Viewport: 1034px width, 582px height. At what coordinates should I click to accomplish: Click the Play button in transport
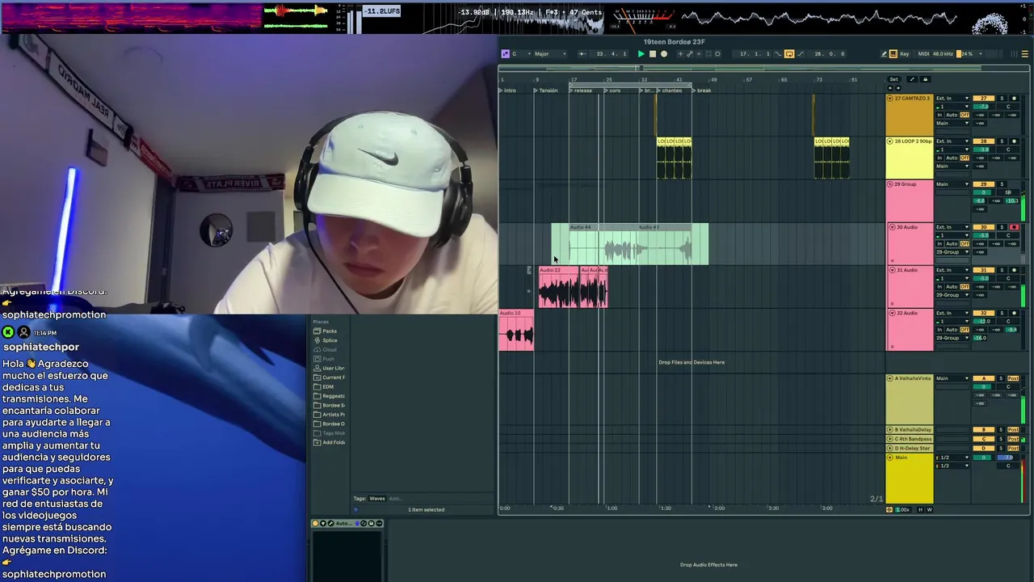pos(641,54)
